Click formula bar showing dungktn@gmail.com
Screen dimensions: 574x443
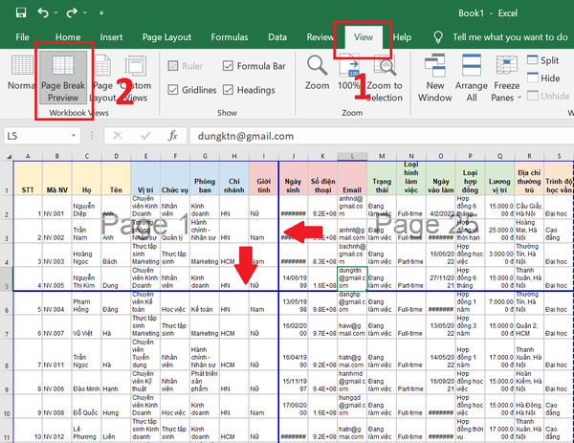[382, 136]
